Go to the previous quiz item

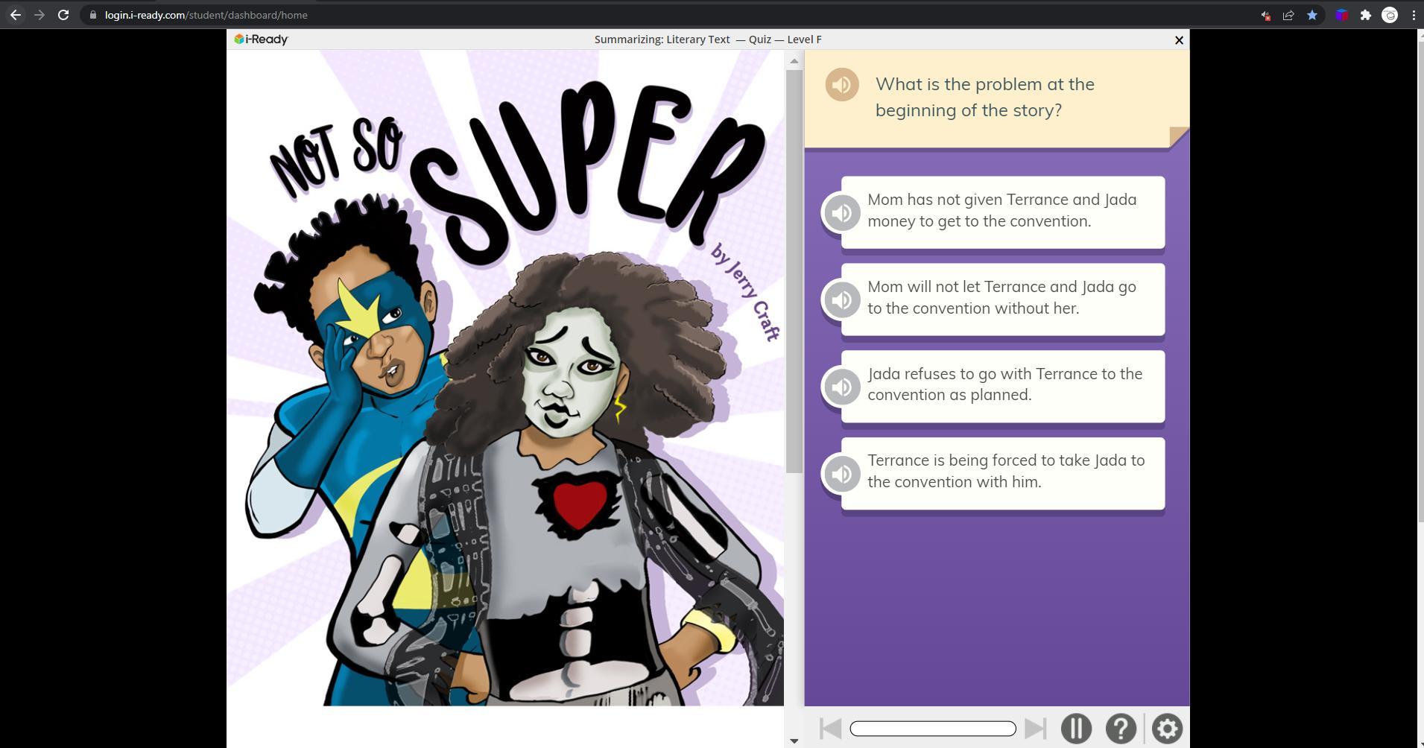830,729
